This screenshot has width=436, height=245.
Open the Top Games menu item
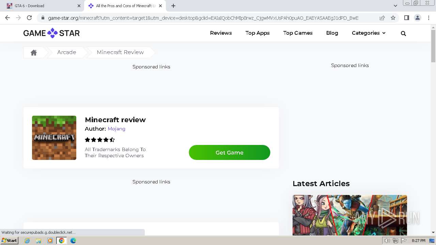(x=298, y=33)
